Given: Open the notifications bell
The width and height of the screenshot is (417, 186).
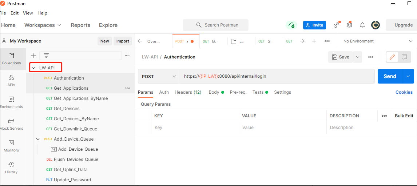Looking at the screenshot, I should point(362,25).
